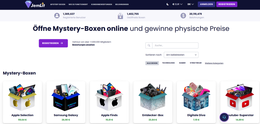Click the 14,89 € price
This screenshot has height=124, width=260.
(240, 120)
